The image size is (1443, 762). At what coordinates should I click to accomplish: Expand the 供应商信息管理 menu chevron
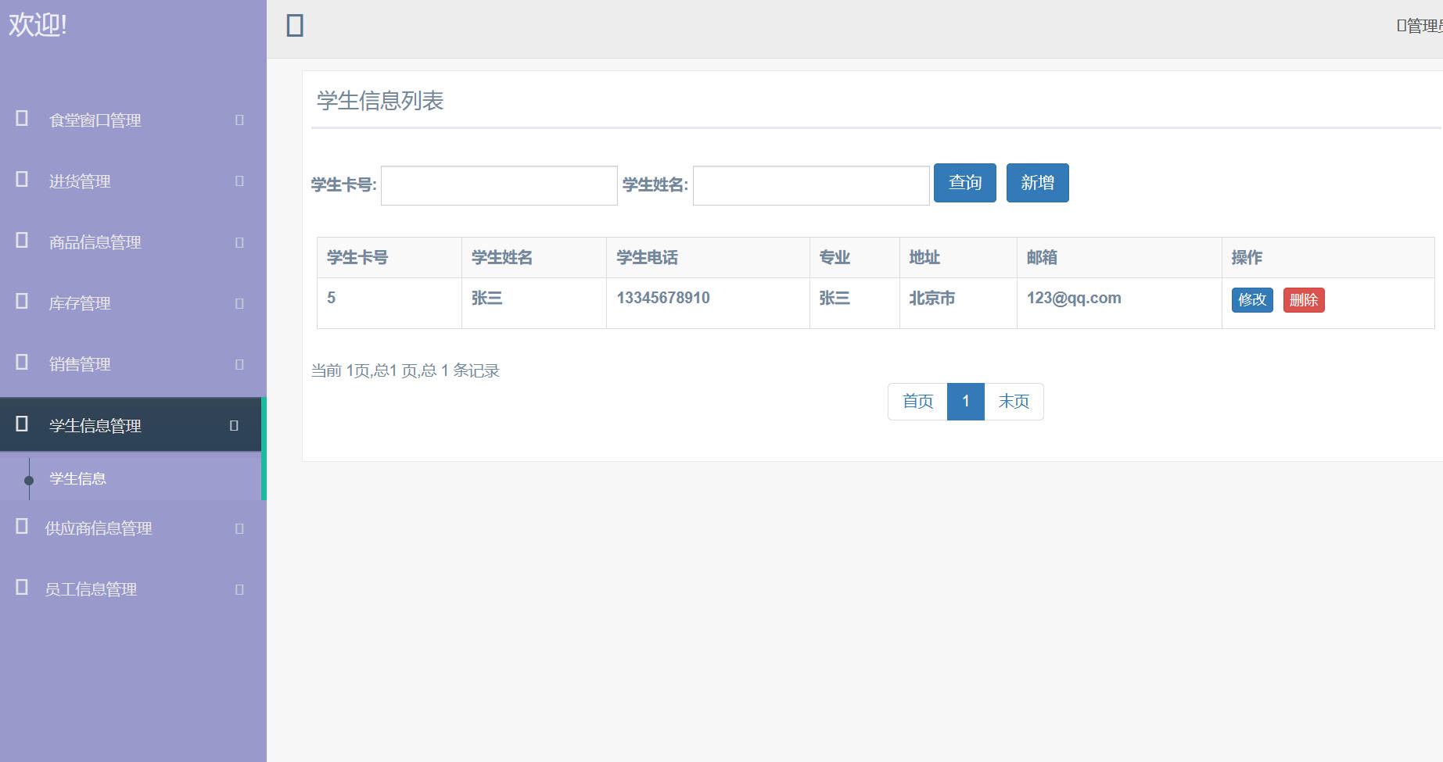coord(238,528)
